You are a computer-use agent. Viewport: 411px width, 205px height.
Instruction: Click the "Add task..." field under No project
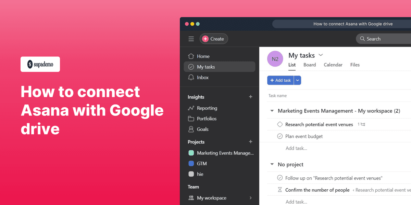coord(296,202)
